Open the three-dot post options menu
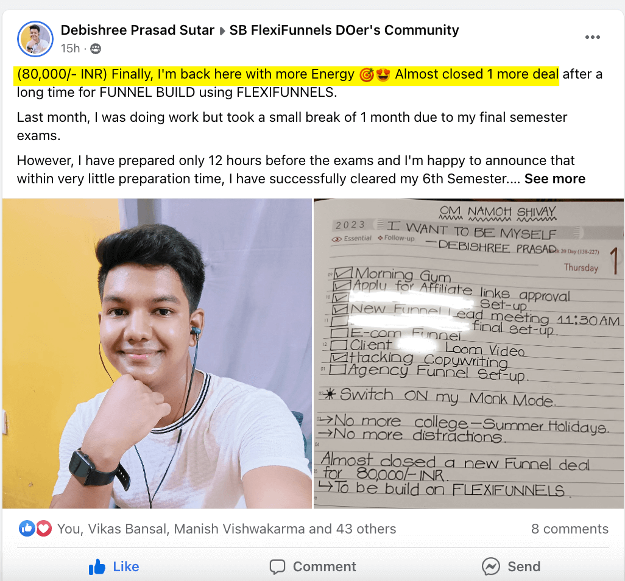 (x=592, y=37)
